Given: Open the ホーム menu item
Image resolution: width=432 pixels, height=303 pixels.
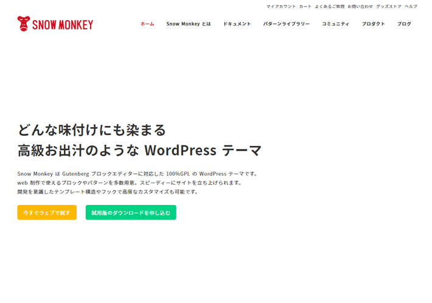Looking at the screenshot, I should tap(147, 24).
